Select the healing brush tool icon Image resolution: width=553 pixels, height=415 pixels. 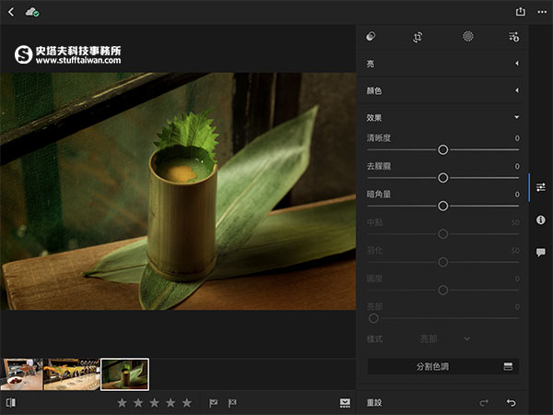tap(371, 36)
